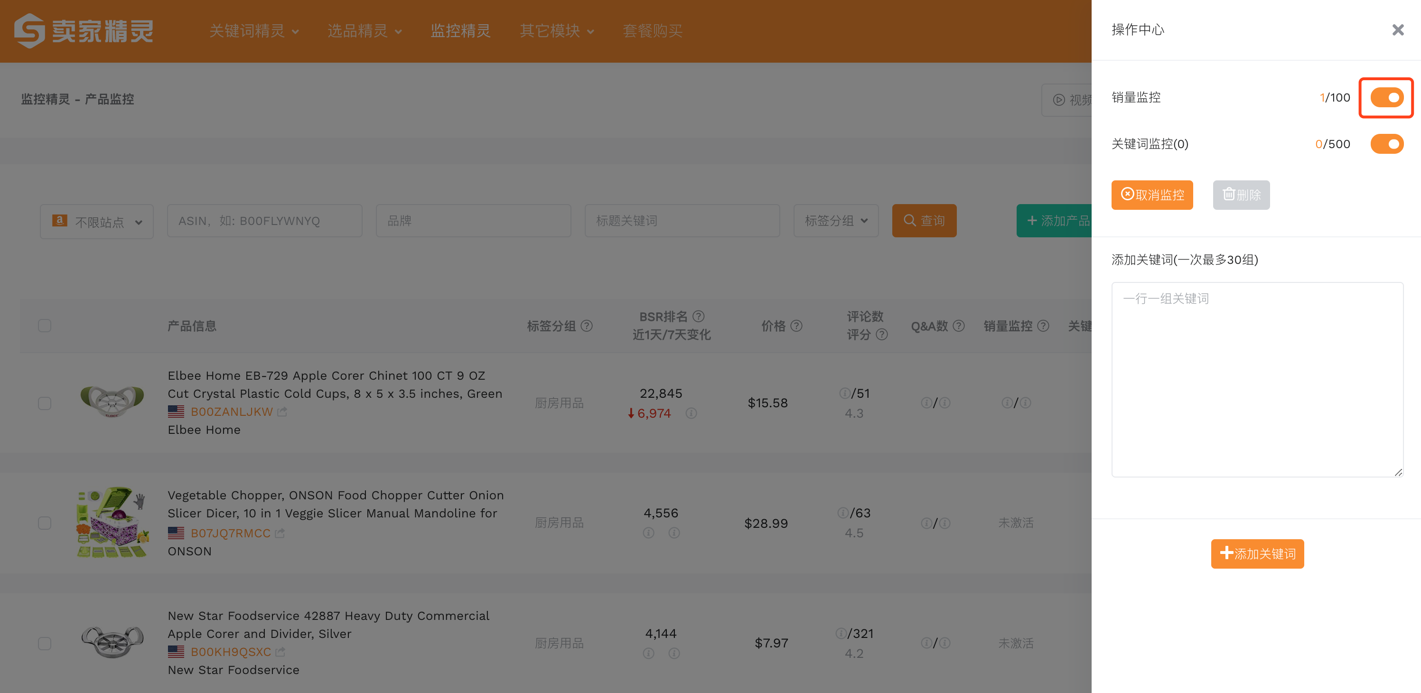This screenshot has width=1421, height=693.
Task: Check the ONSON Vegetable Chopper checkbox
Action: (x=45, y=523)
